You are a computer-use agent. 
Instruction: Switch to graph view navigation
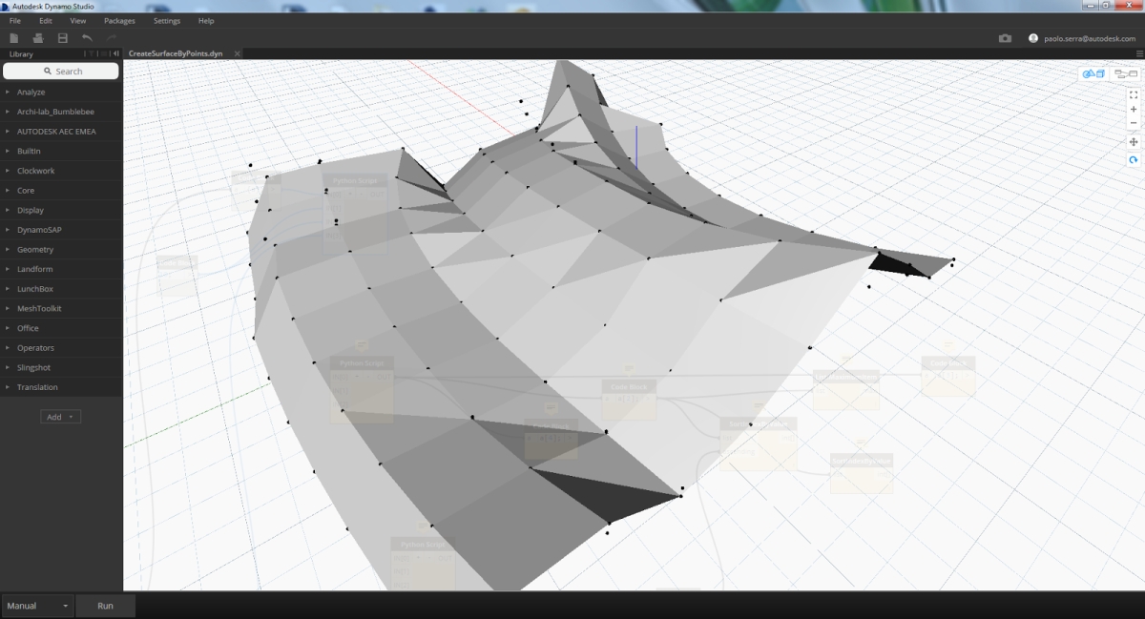tap(1125, 73)
